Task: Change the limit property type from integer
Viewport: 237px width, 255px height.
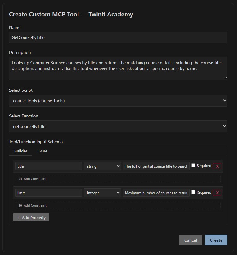Action: click(x=102, y=193)
